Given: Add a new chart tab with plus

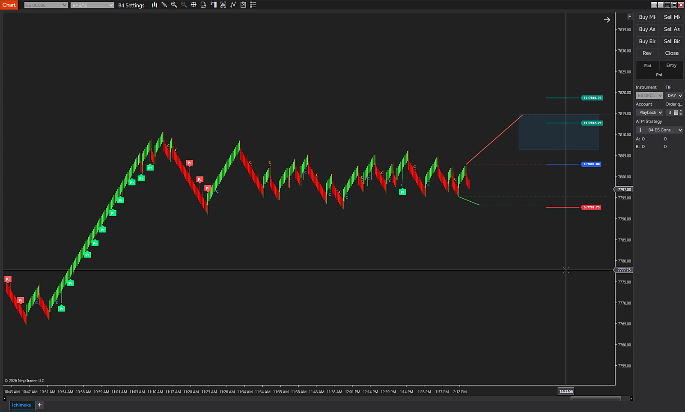Looking at the screenshot, I should tap(39, 405).
